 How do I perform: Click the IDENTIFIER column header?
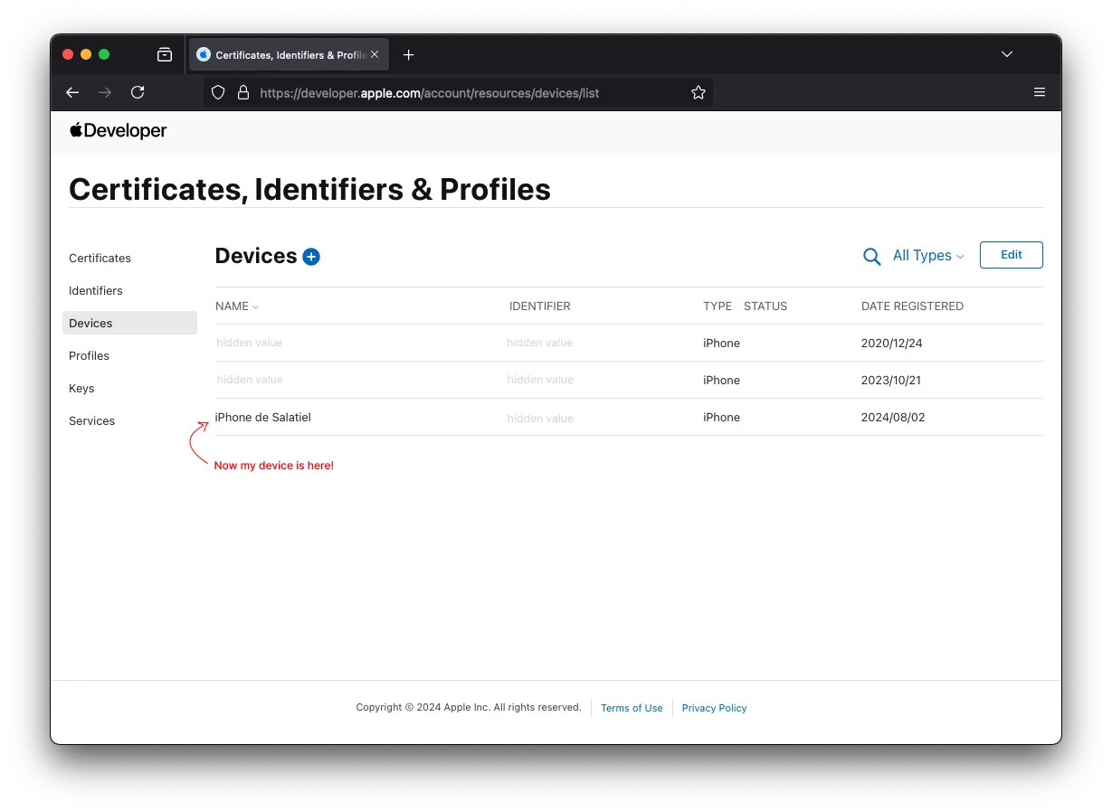tap(540, 306)
